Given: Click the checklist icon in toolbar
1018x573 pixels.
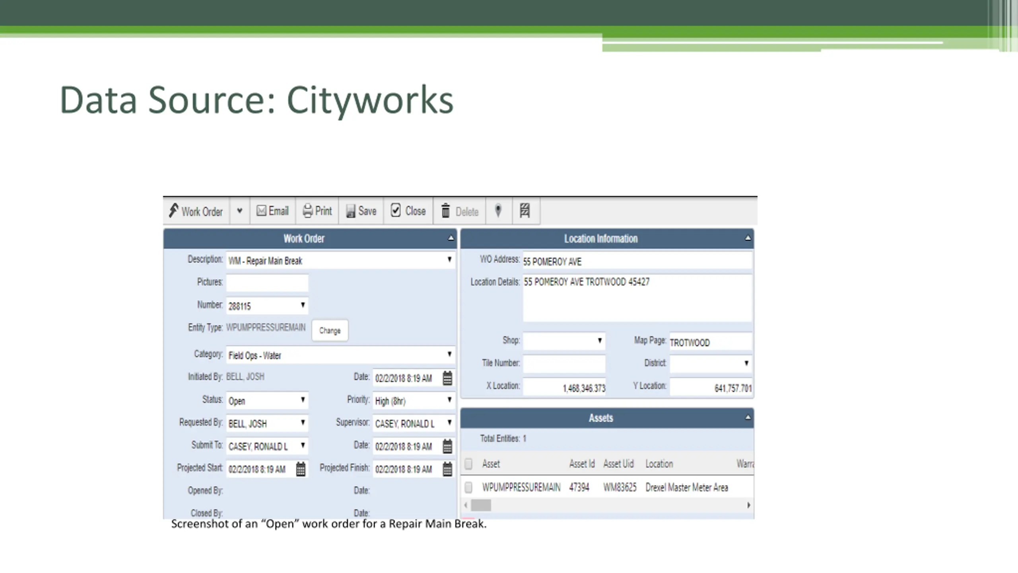Looking at the screenshot, I should 525,210.
